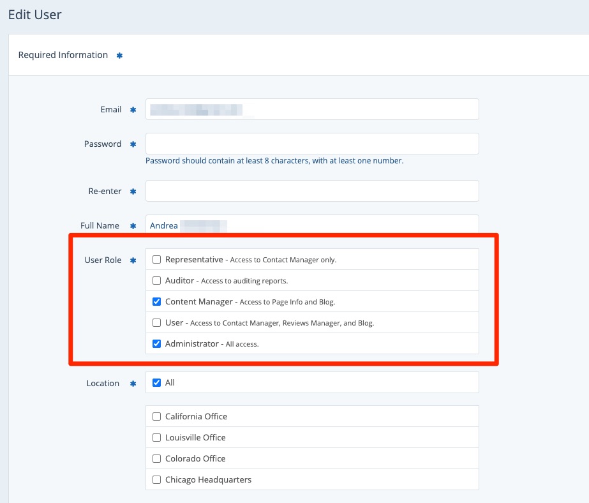The image size is (589, 503).
Task: Untick the All locations checkbox
Action: (156, 383)
